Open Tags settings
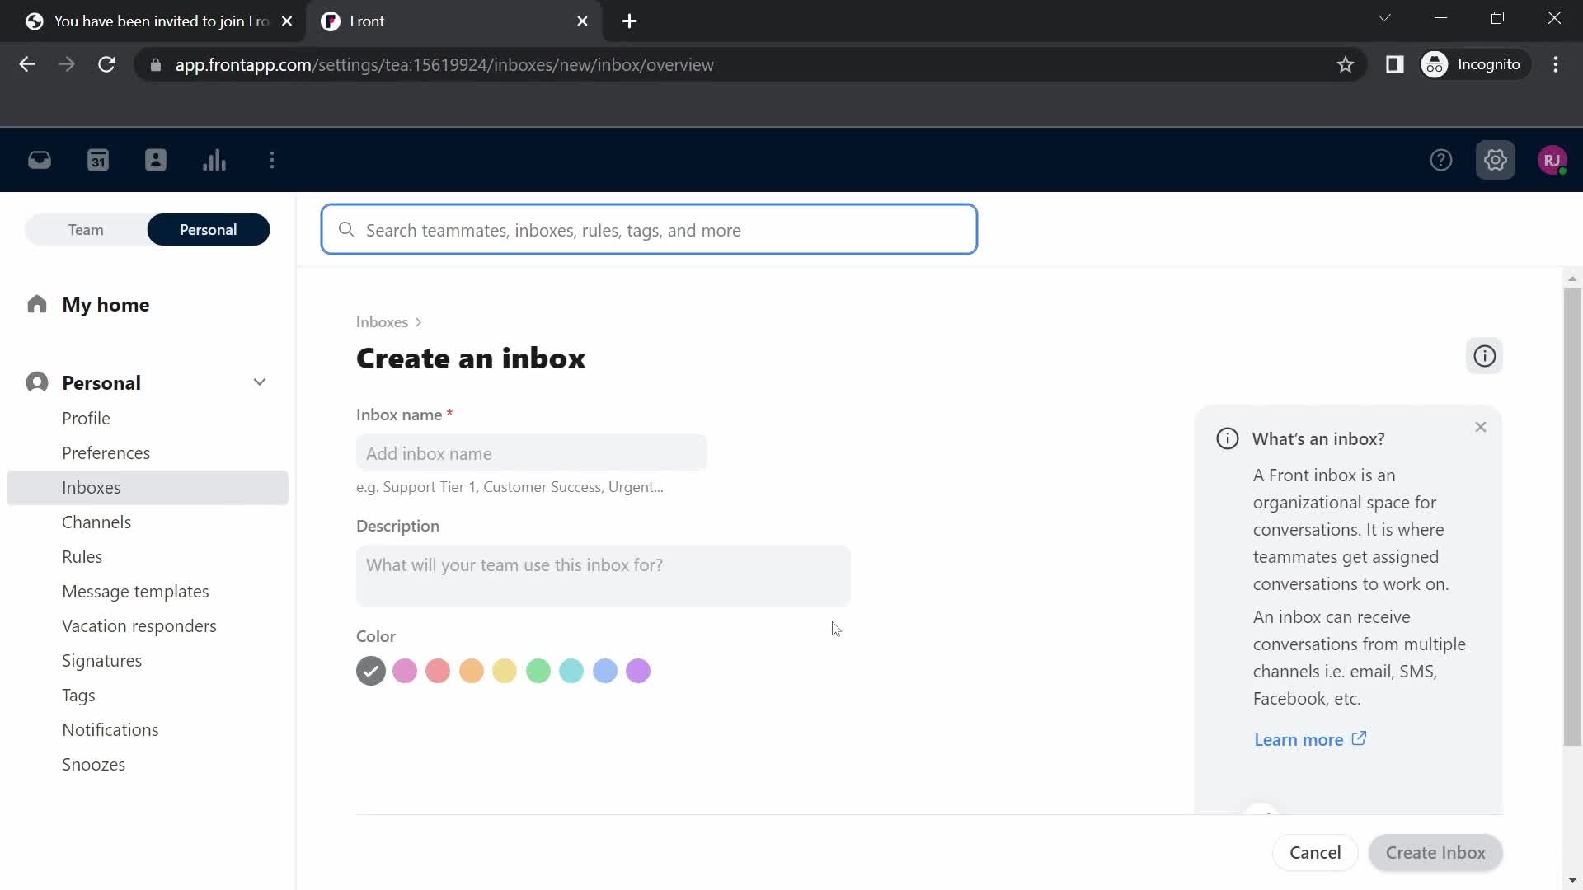The width and height of the screenshot is (1583, 890). click(78, 696)
